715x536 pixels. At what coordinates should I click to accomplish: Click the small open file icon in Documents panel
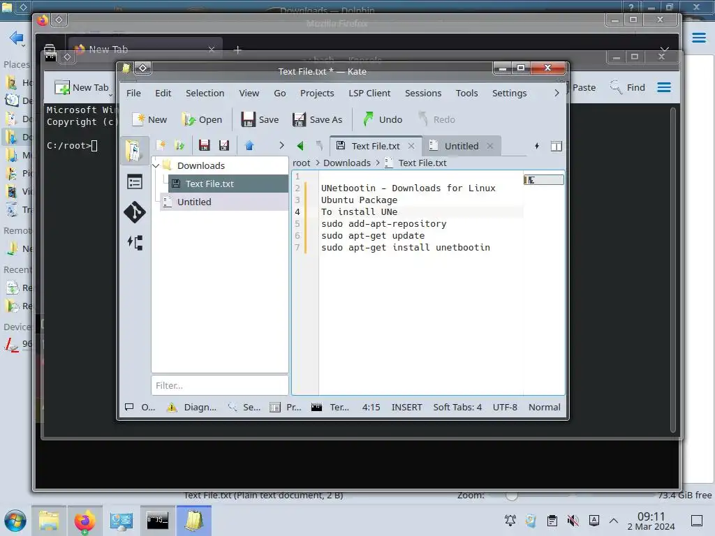(179, 145)
